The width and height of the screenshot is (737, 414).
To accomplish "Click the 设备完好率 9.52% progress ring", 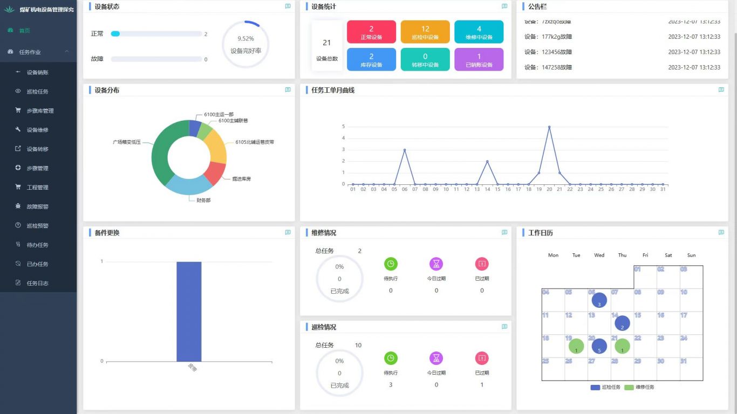I will pyautogui.click(x=245, y=44).
